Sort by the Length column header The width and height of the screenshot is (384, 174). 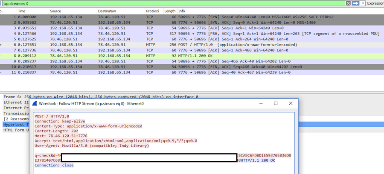[x=170, y=11]
